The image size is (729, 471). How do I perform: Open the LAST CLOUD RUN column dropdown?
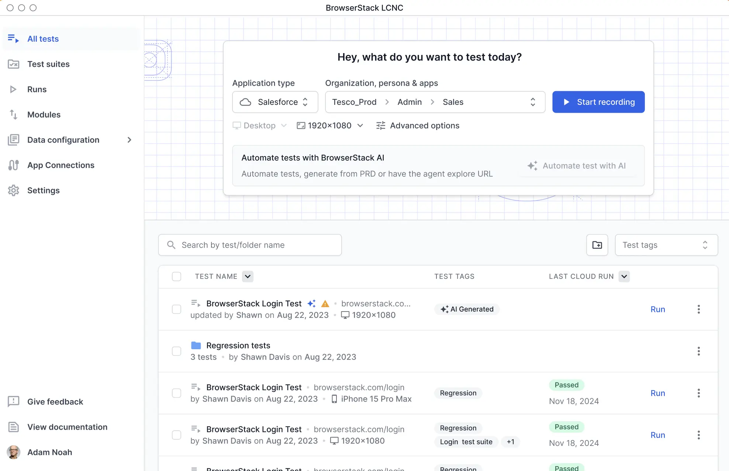[624, 276]
